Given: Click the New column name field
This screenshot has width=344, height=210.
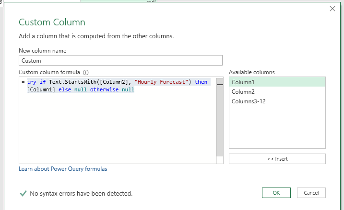Looking at the screenshot, I should (x=120, y=60).
